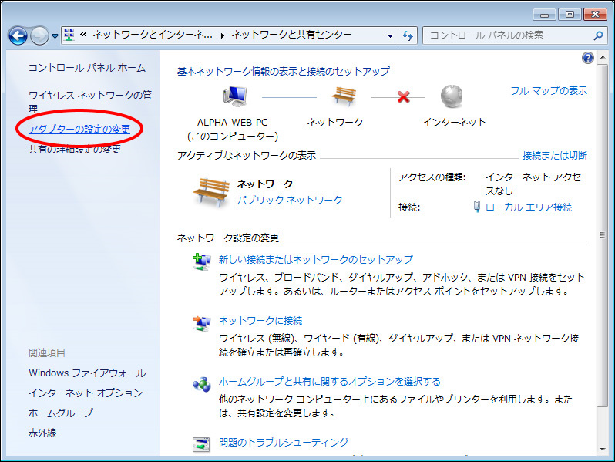Click the back navigation arrow button
615x462 pixels.
tap(18, 35)
